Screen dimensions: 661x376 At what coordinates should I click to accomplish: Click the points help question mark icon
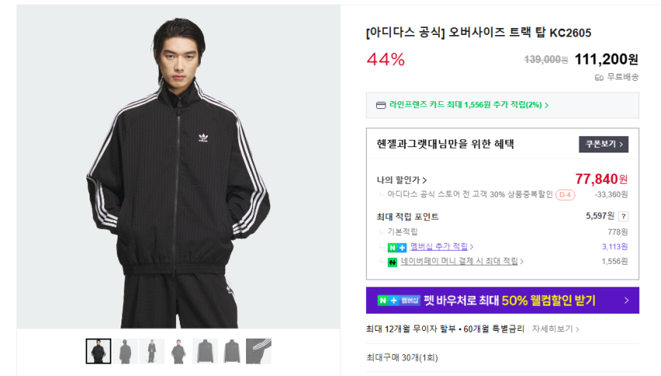tap(623, 216)
